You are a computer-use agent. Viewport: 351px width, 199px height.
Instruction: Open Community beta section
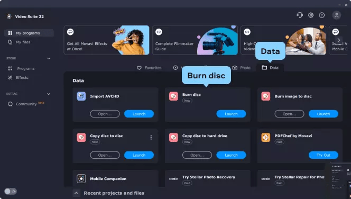pyautogui.click(x=26, y=104)
